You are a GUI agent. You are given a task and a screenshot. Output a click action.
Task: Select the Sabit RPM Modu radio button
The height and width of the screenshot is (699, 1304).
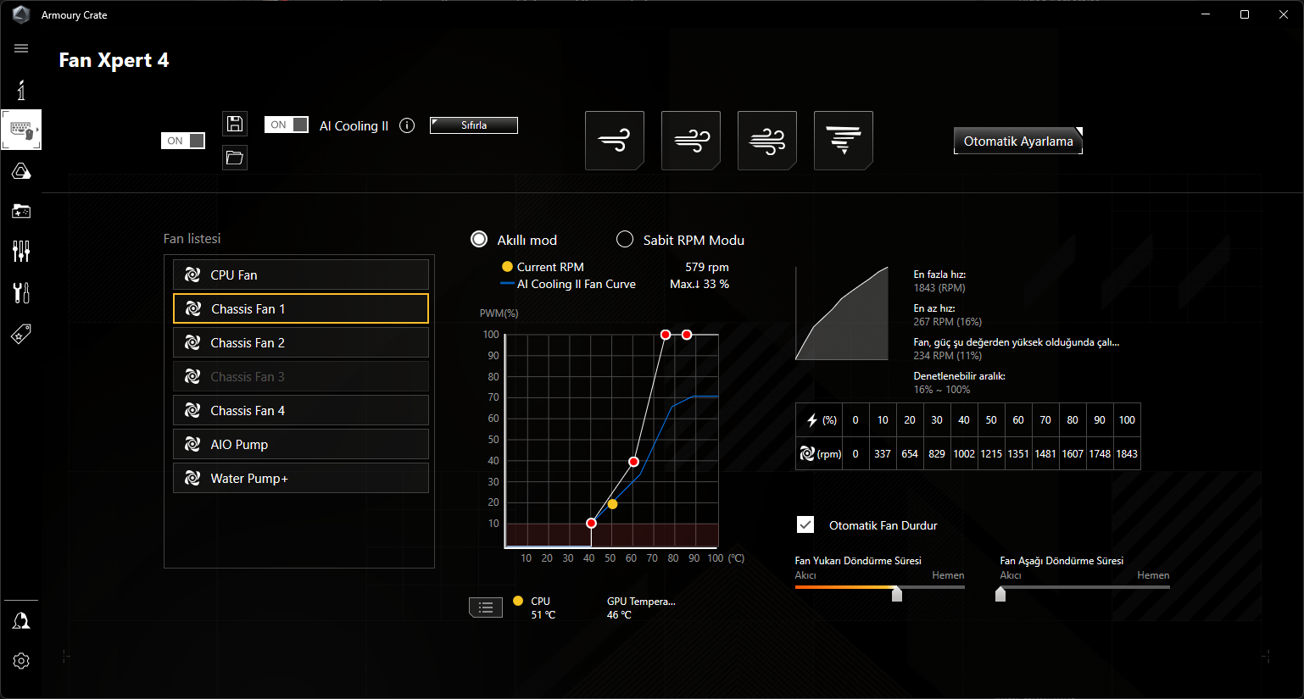625,239
